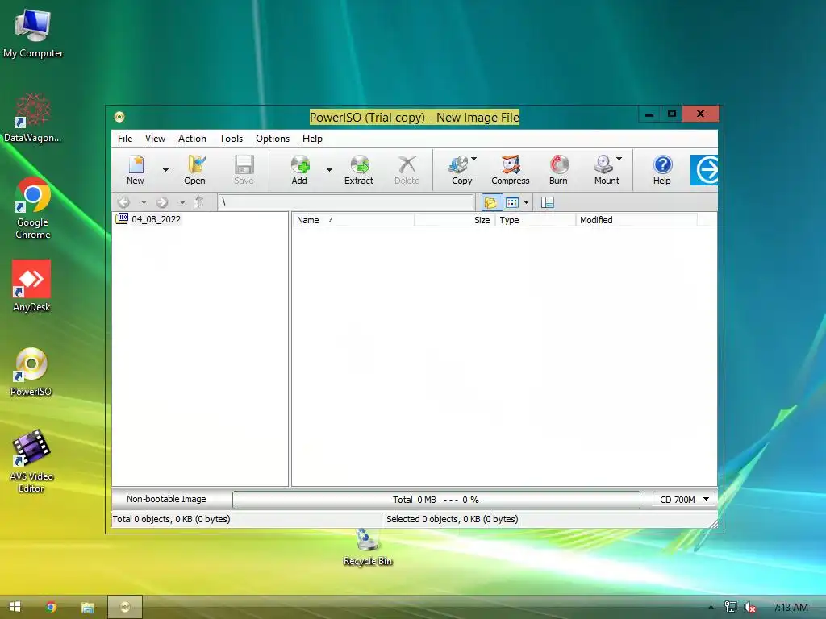Open Google Chrome desktop shortcut
826x619 pixels.
click(x=32, y=209)
